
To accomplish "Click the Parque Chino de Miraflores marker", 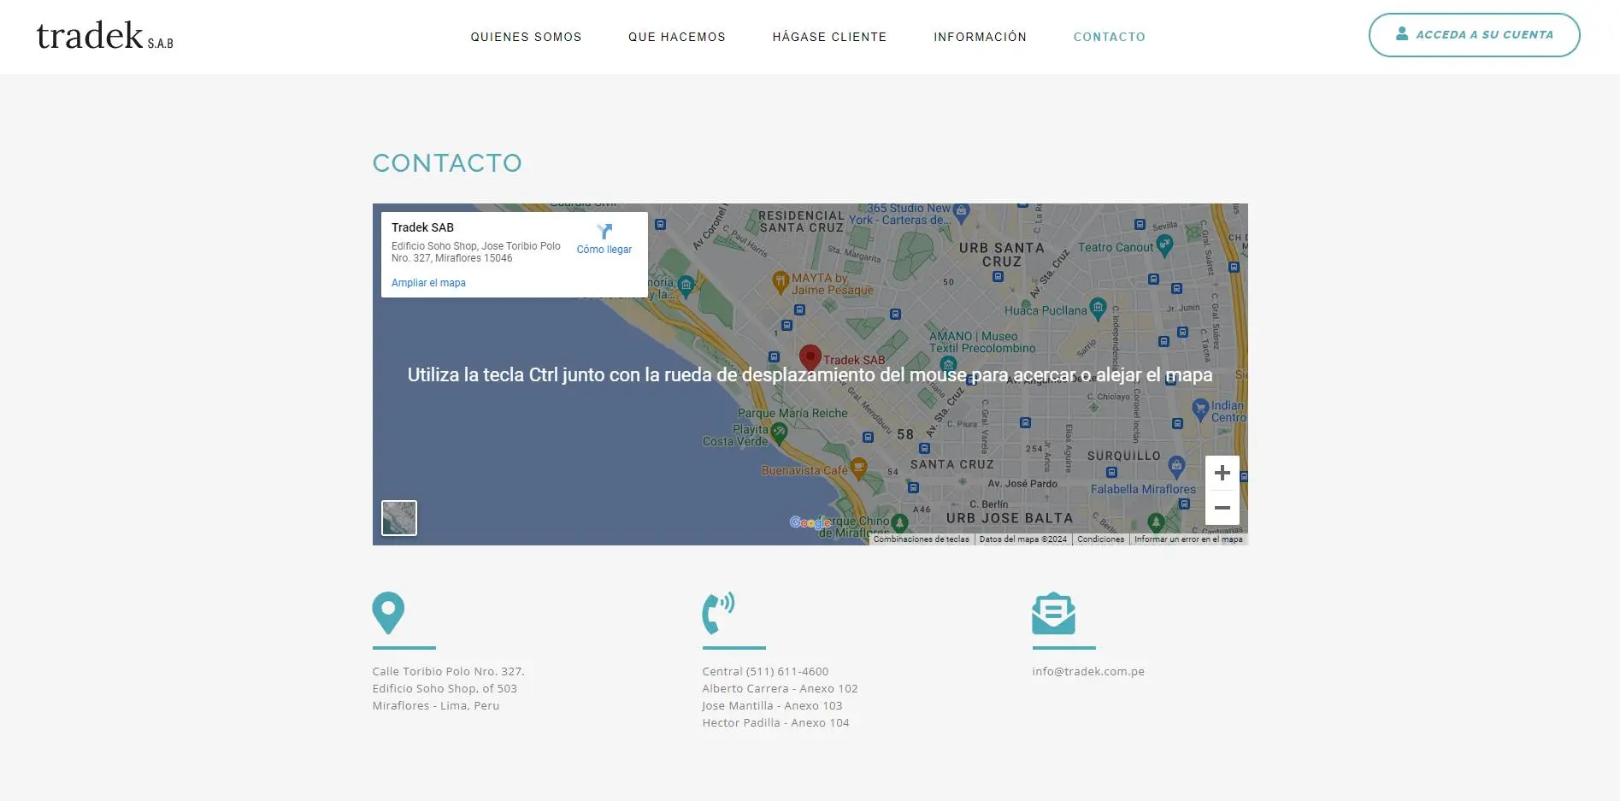I will pyautogui.click(x=899, y=522).
